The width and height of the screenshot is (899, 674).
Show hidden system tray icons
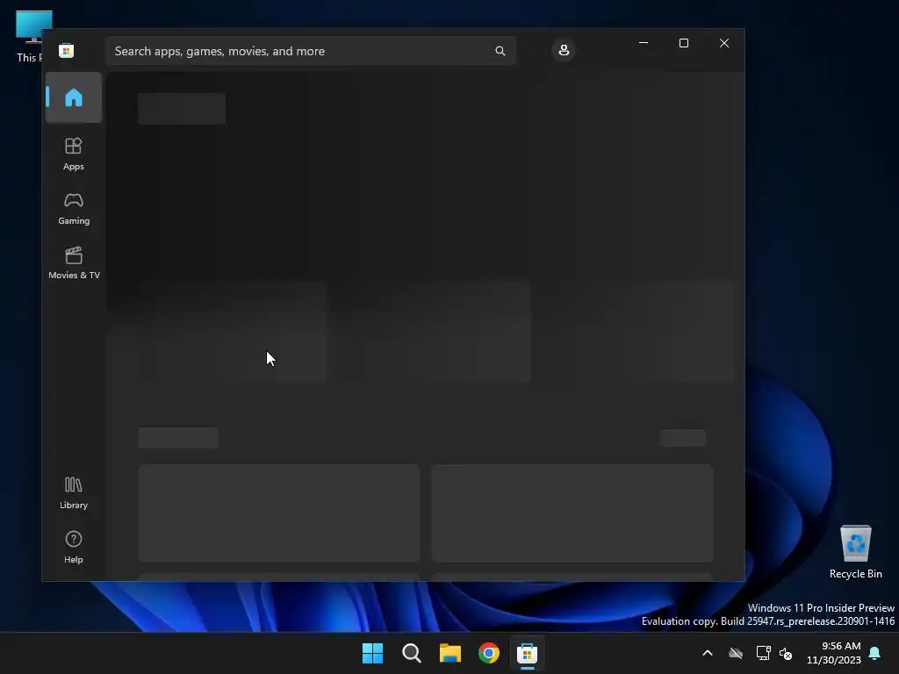click(x=708, y=653)
